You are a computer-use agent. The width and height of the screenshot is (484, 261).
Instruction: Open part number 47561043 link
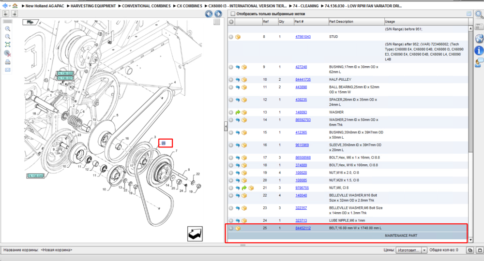[x=303, y=37]
